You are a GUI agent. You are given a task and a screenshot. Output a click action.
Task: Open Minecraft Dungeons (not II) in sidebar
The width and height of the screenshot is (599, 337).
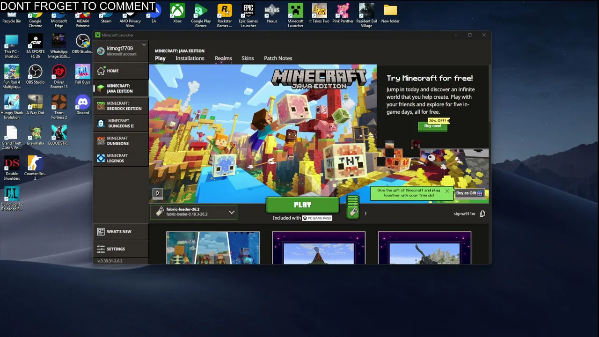(121, 141)
